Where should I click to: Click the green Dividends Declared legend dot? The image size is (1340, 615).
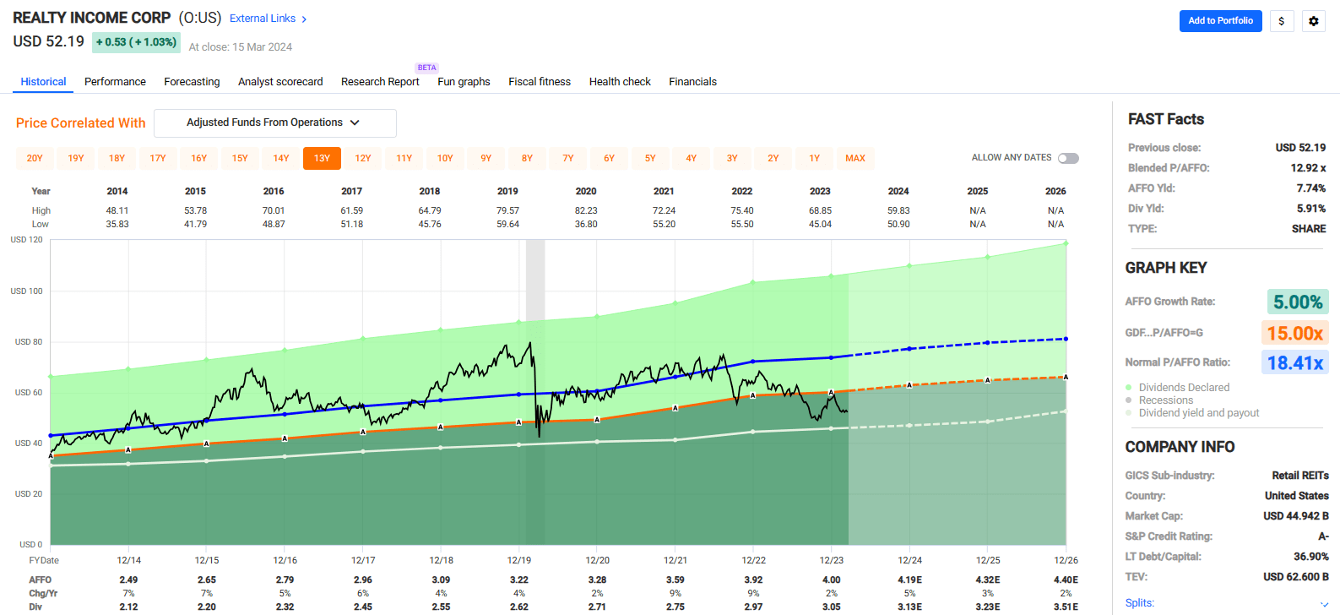(1129, 388)
